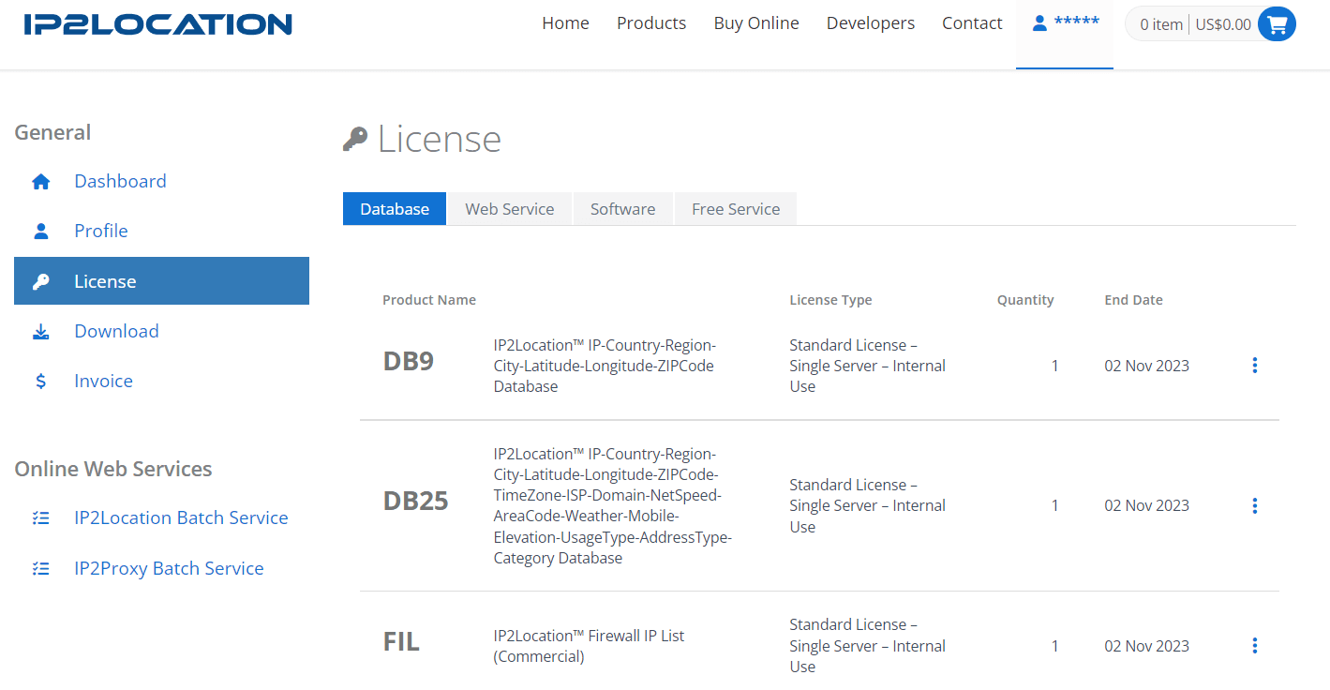The image size is (1330, 690).
Task: Open the three-dot menu for DB25
Action: [x=1255, y=506]
